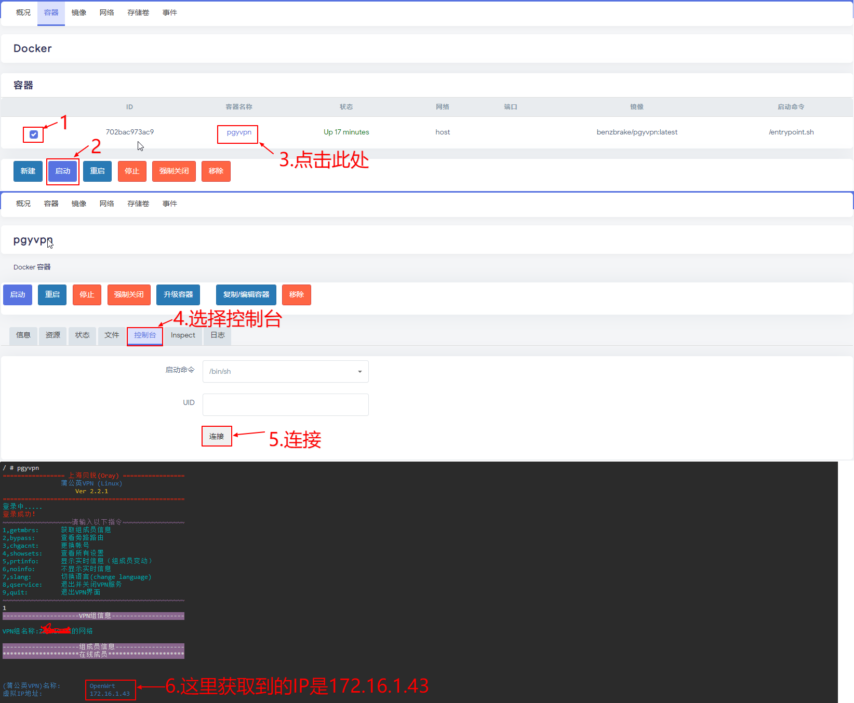Click the 启动 button under the container table
Viewport: 854px width, 703px height.
(63, 171)
